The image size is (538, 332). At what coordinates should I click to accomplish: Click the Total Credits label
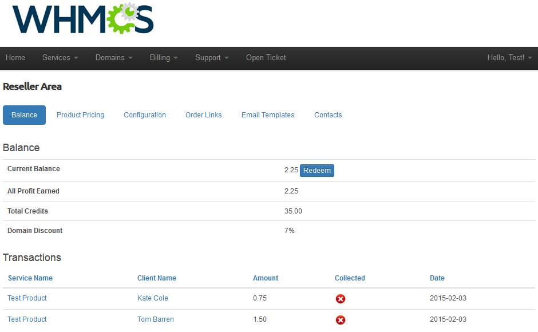tap(27, 211)
